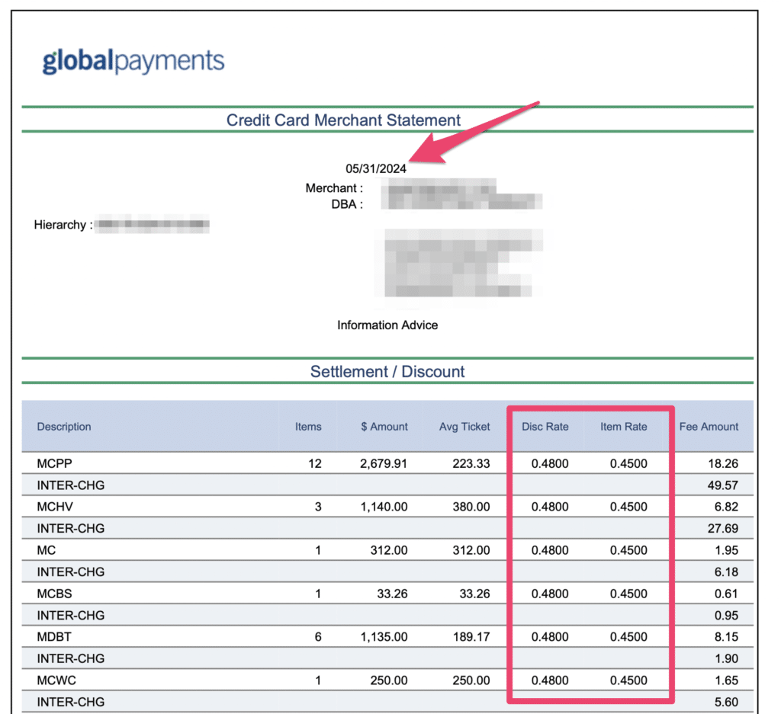Select the $ Amount column header
The height and width of the screenshot is (714, 781).
(x=384, y=427)
